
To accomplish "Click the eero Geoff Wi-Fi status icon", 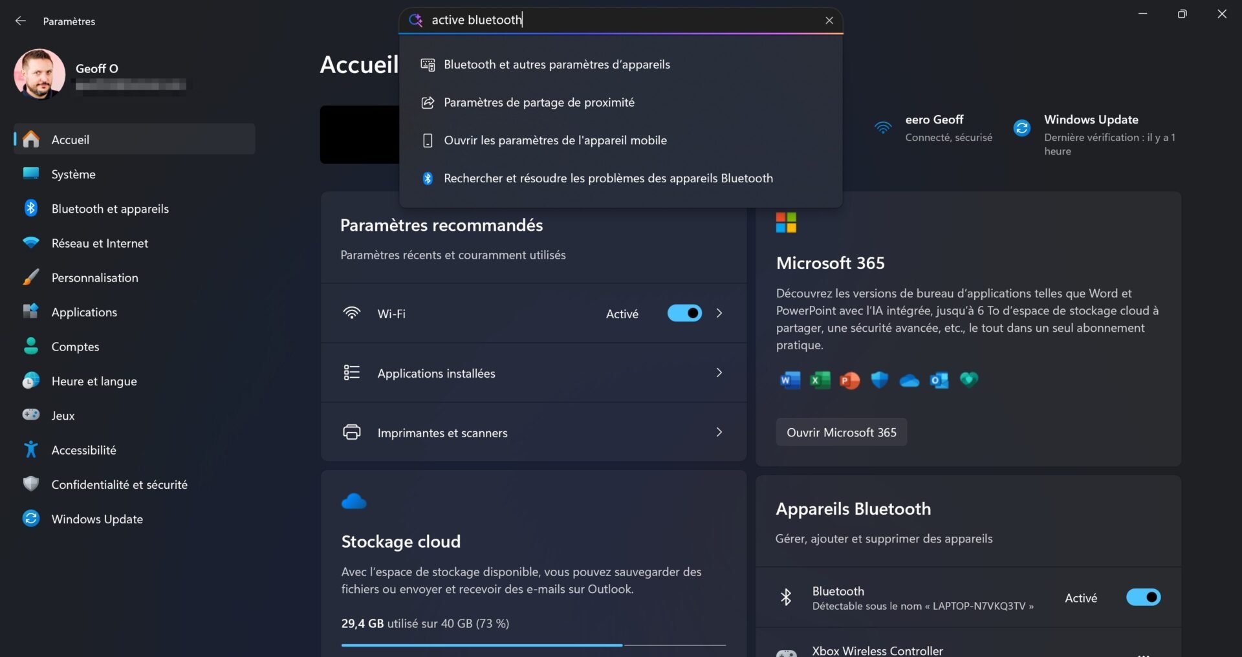I will pos(883,127).
